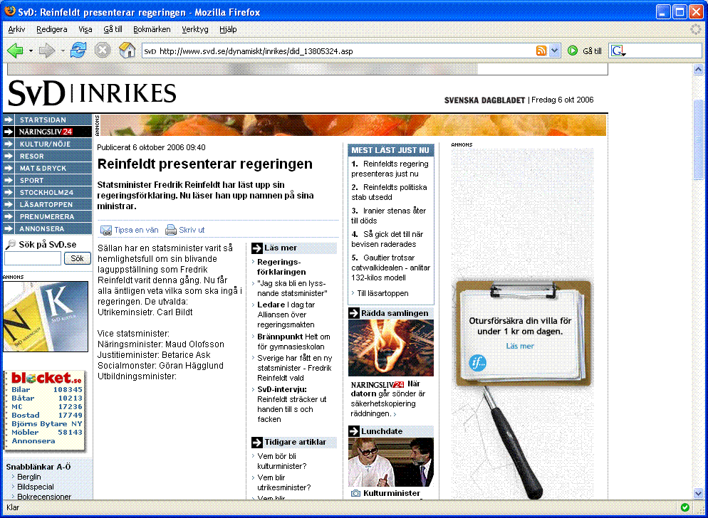Viewport: 708px width, 518px height.
Task: Click the vertical scrollbar up arrow
Action: click(698, 70)
